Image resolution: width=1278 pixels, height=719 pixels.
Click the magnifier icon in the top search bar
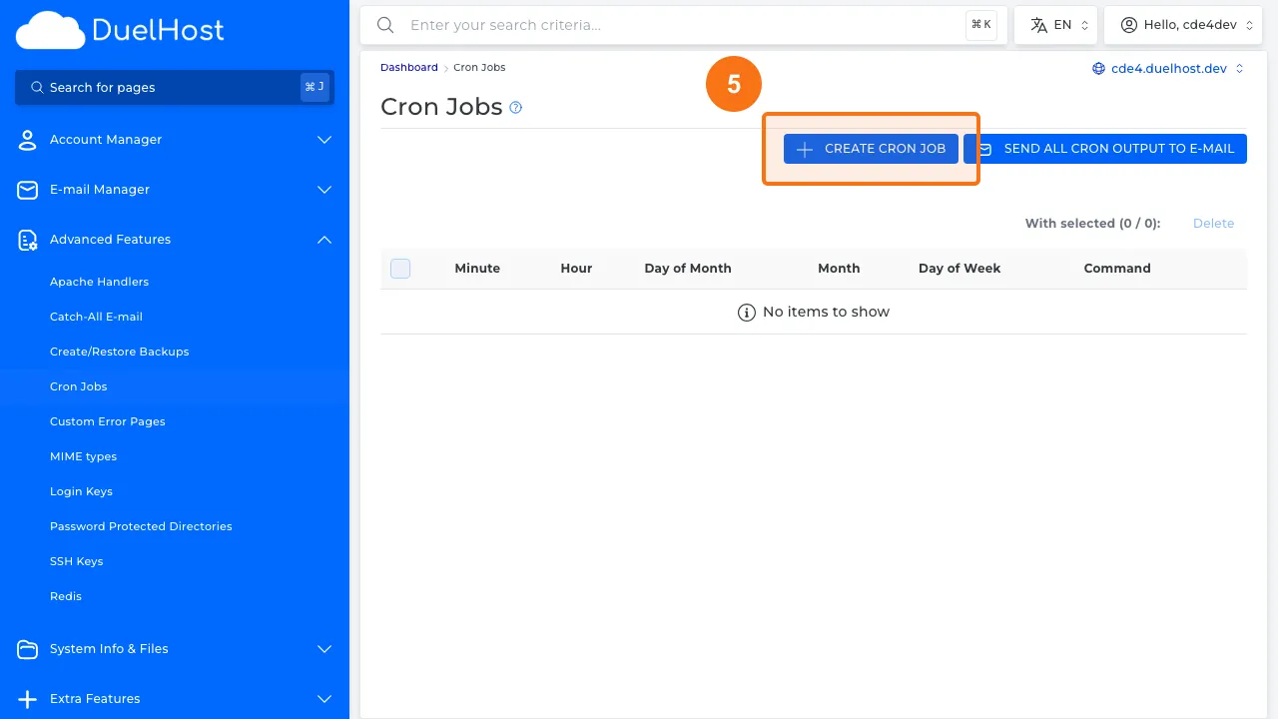click(385, 25)
